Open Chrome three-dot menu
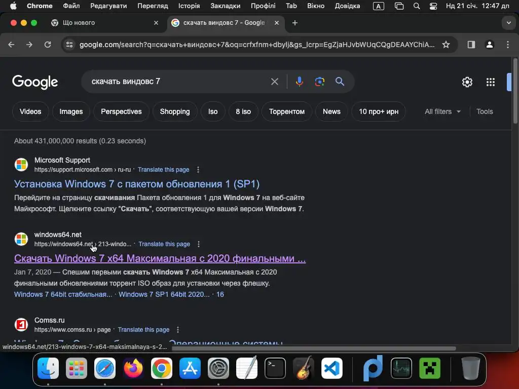Viewport: 519px width, 389px height. click(x=508, y=45)
